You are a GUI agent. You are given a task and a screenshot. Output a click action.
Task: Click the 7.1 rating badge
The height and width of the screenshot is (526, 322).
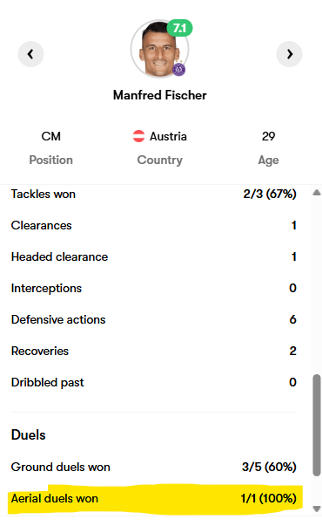(x=180, y=28)
